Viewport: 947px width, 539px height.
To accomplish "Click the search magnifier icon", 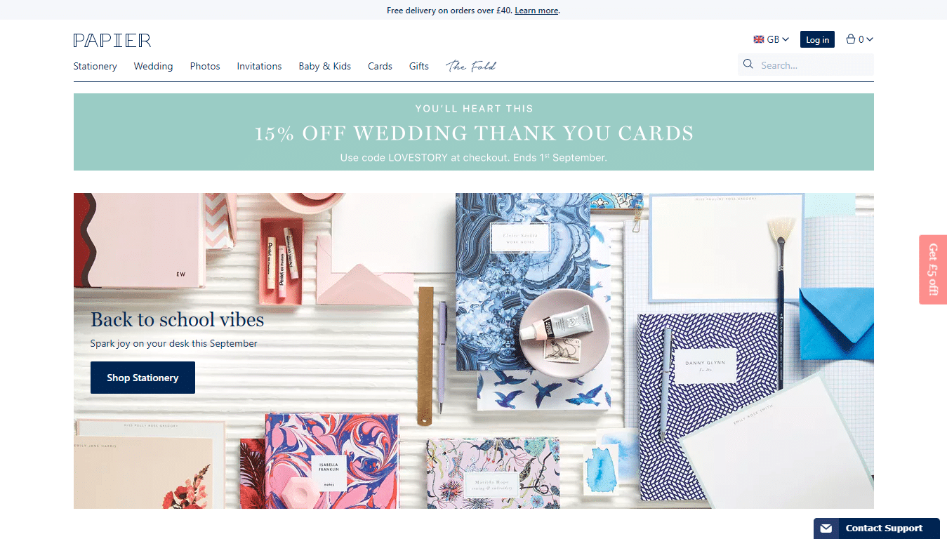I will click(748, 65).
